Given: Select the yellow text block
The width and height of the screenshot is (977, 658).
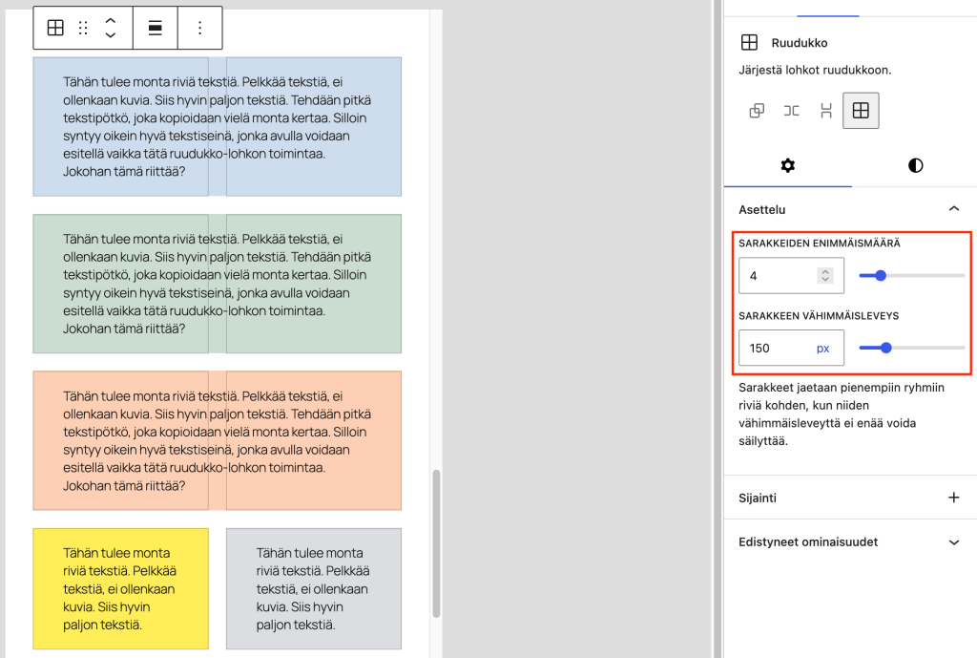Looking at the screenshot, I should pyautogui.click(x=120, y=589).
